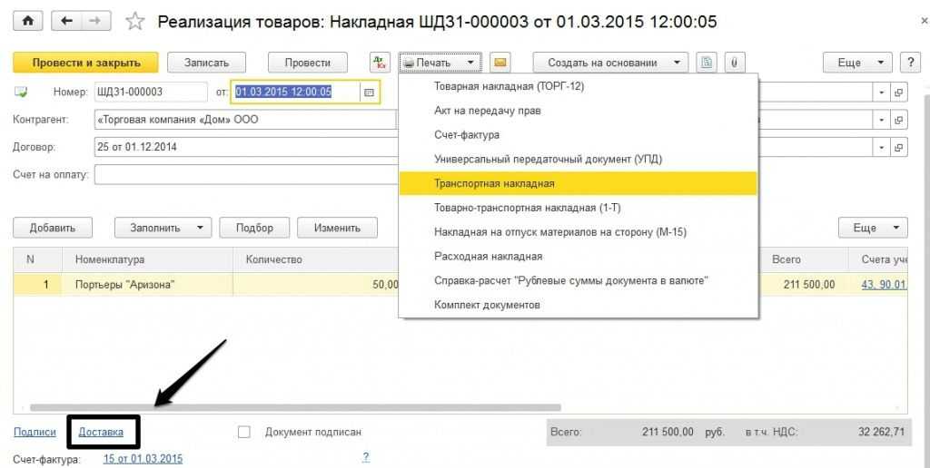This screenshot has height=468, width=930.
Task: Select Комплект документов menu item
Action: pyautogui.click(x=579, y=305)
